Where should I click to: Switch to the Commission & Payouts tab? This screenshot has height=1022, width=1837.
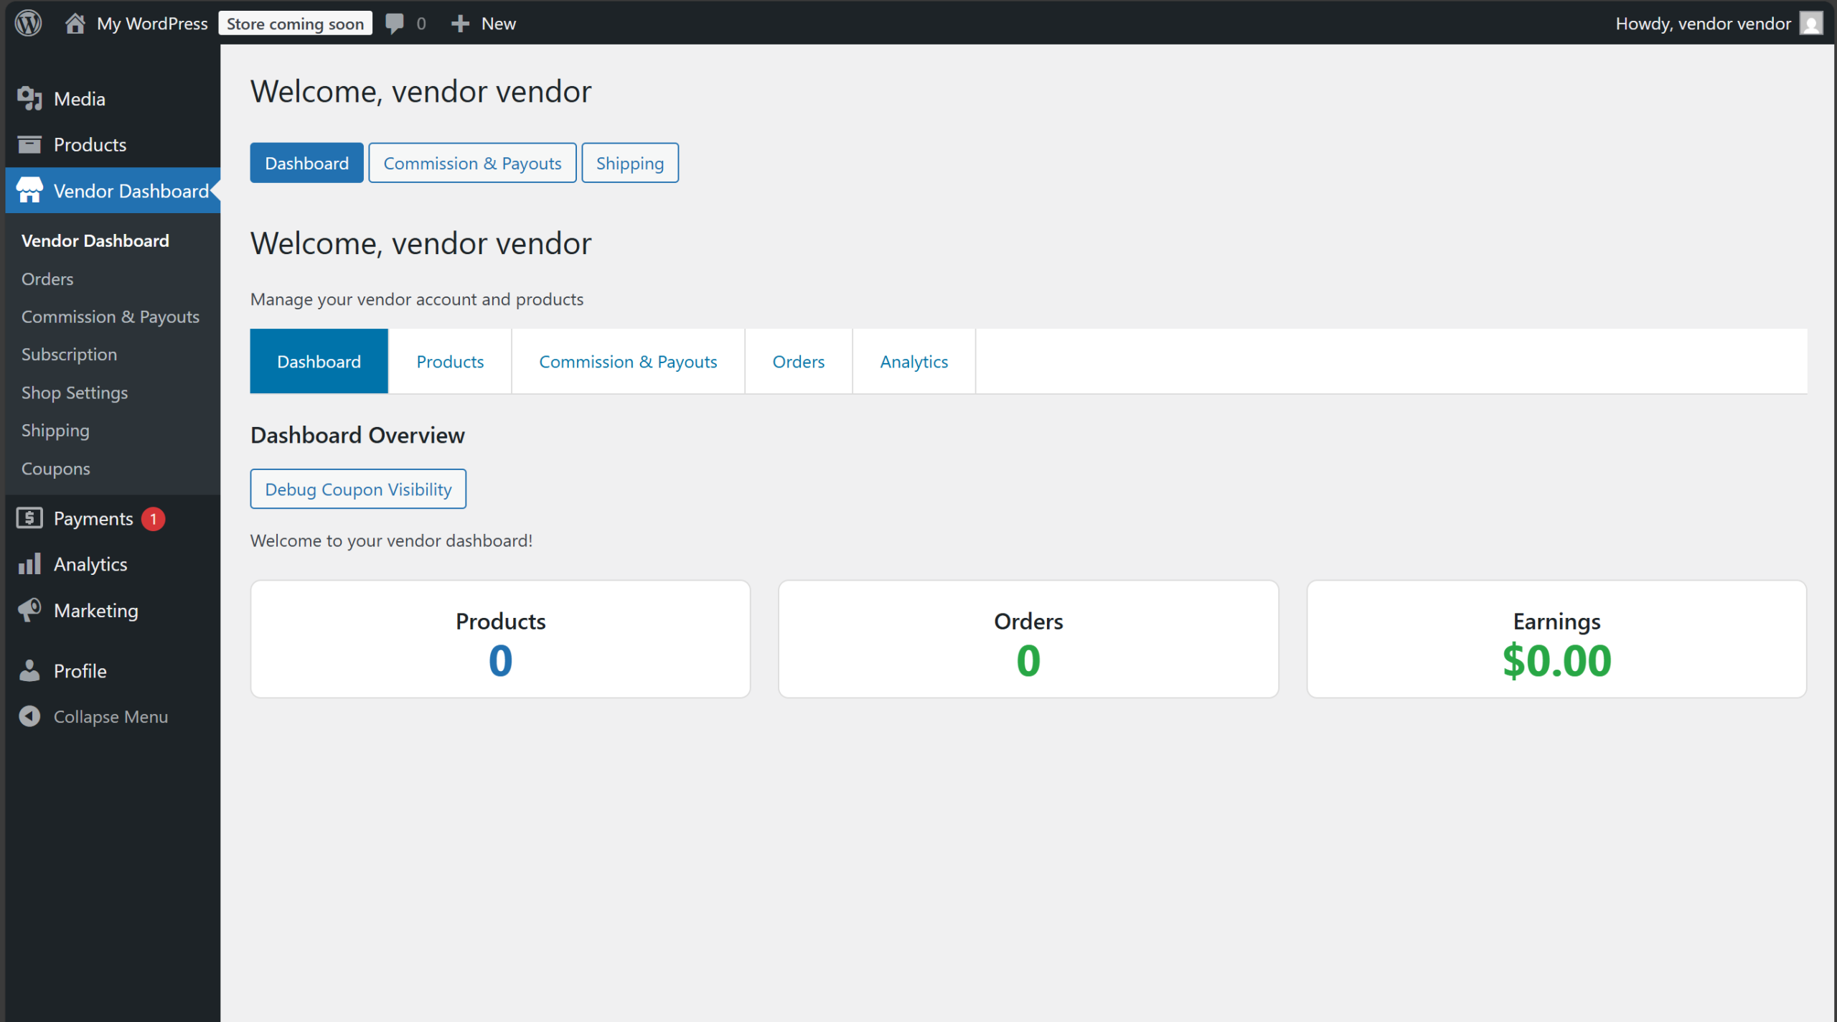tap(628, 361)
